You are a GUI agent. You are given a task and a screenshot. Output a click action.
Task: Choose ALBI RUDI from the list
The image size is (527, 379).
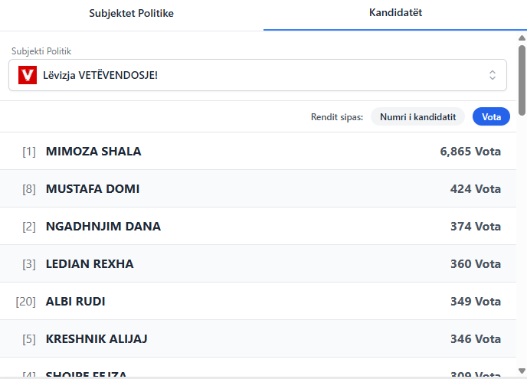click(x=76, y=302)
